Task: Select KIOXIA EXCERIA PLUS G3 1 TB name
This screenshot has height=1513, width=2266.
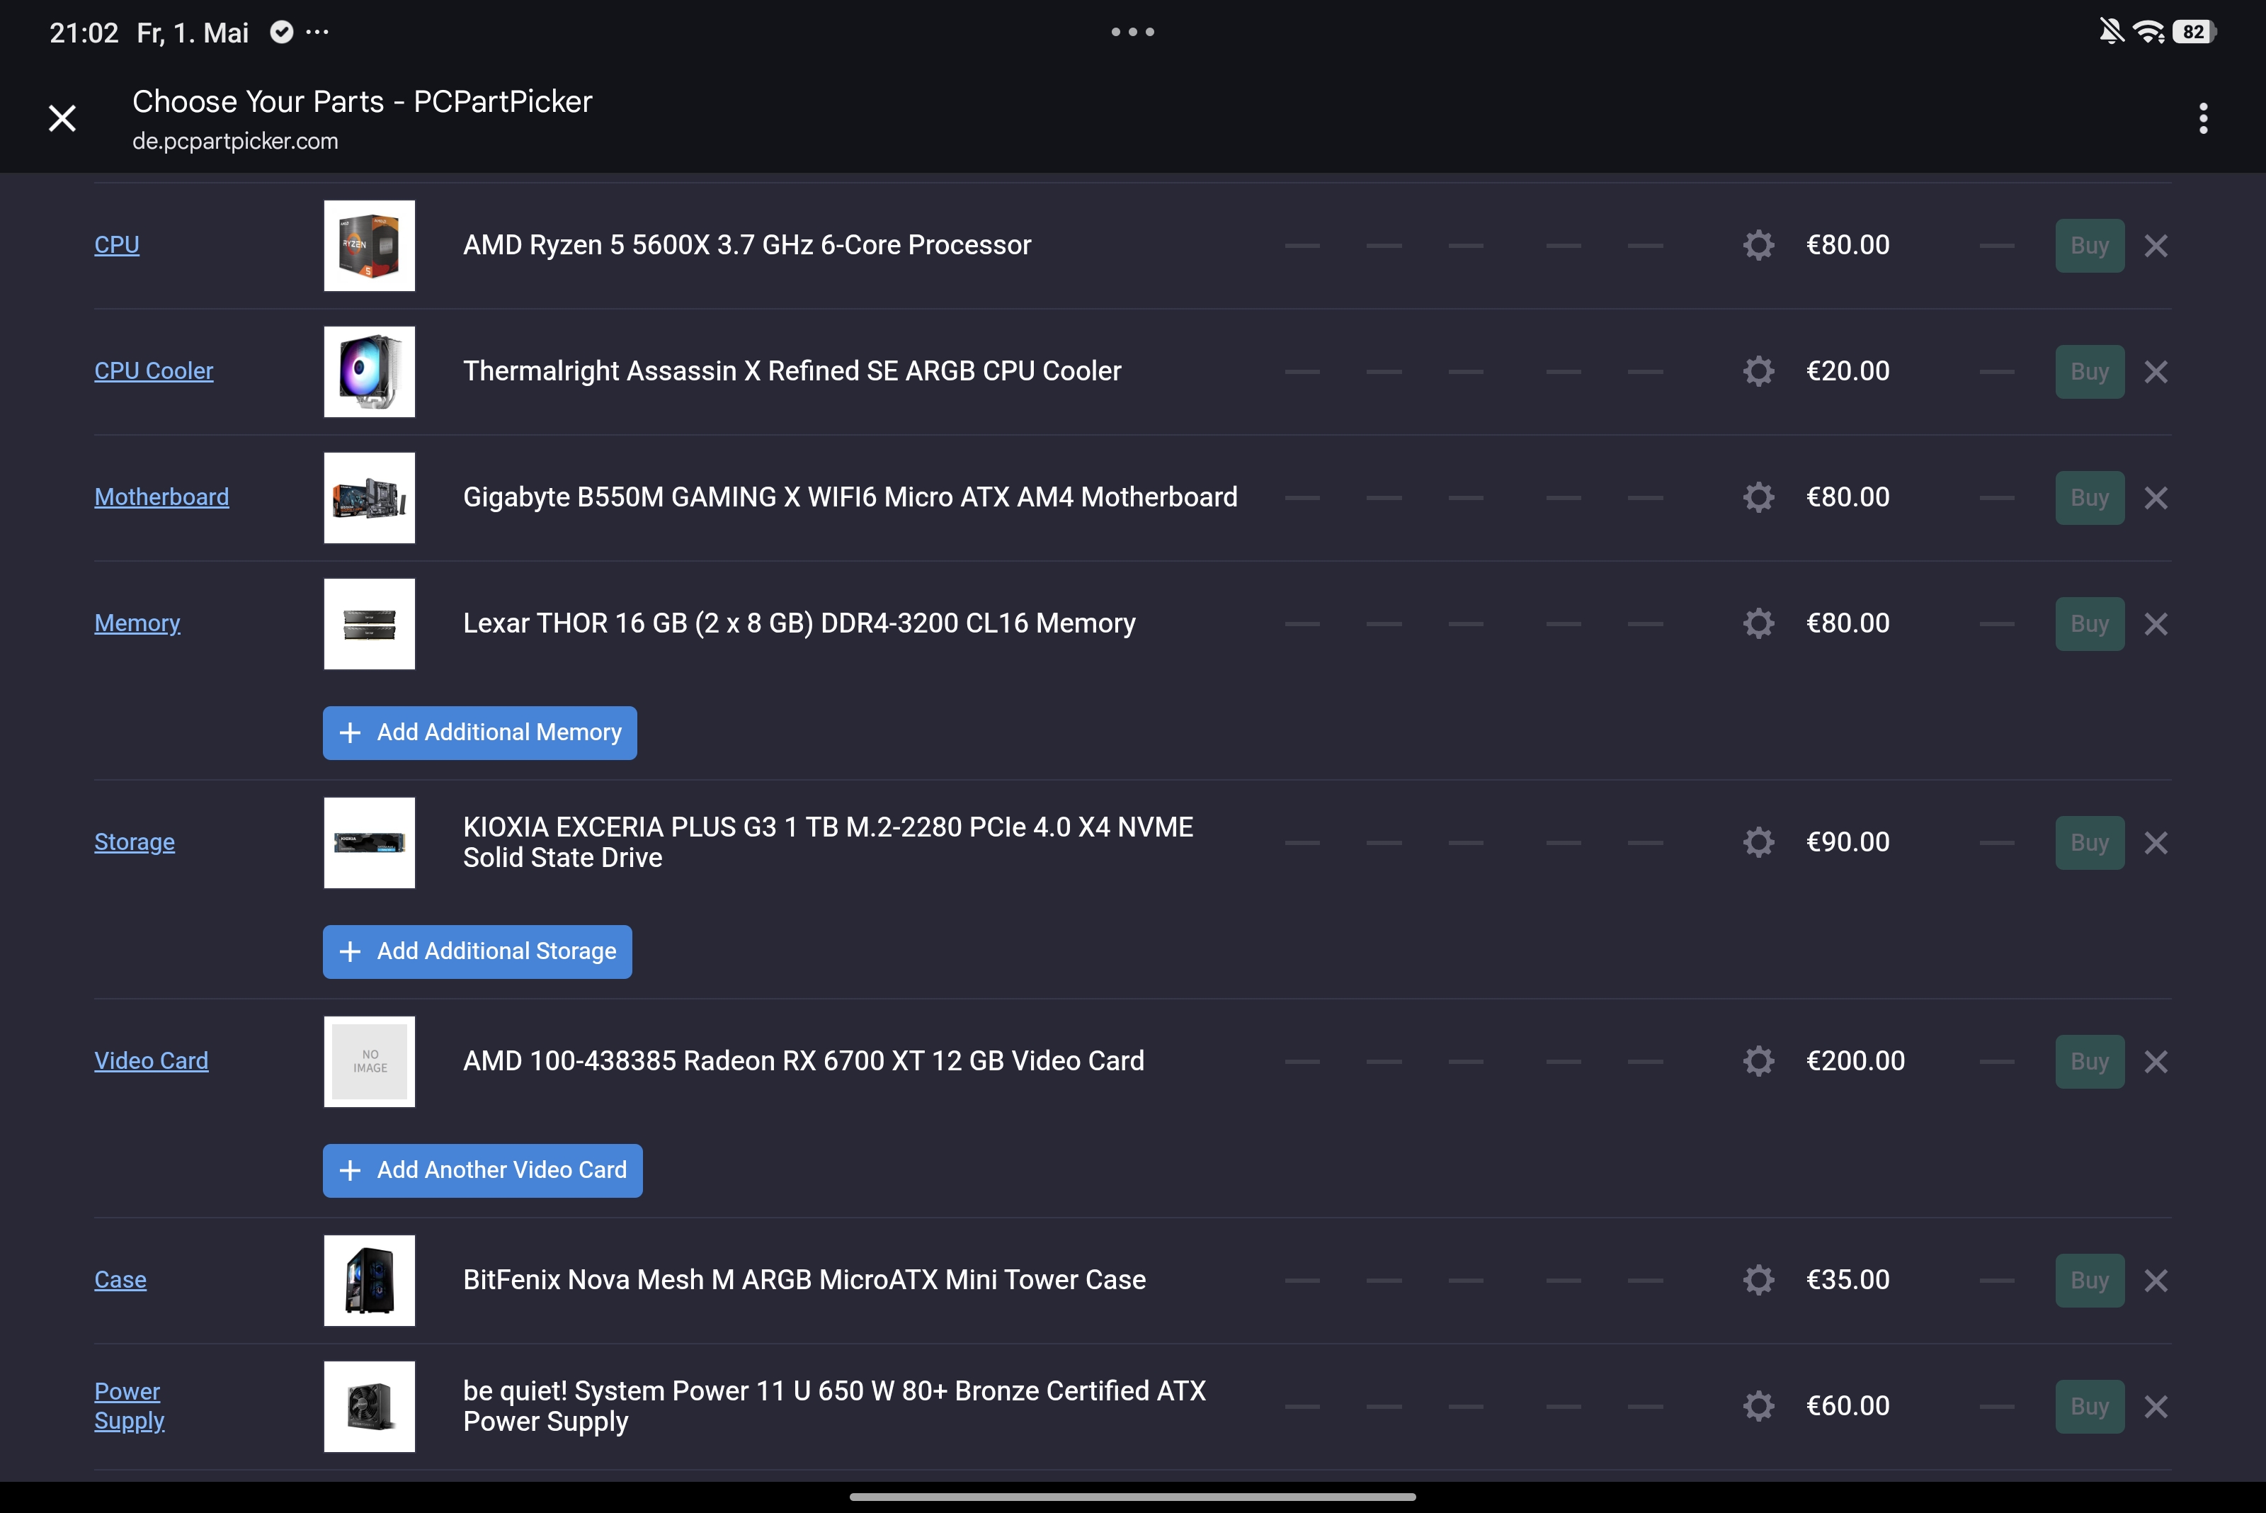Action: (828, 842)
